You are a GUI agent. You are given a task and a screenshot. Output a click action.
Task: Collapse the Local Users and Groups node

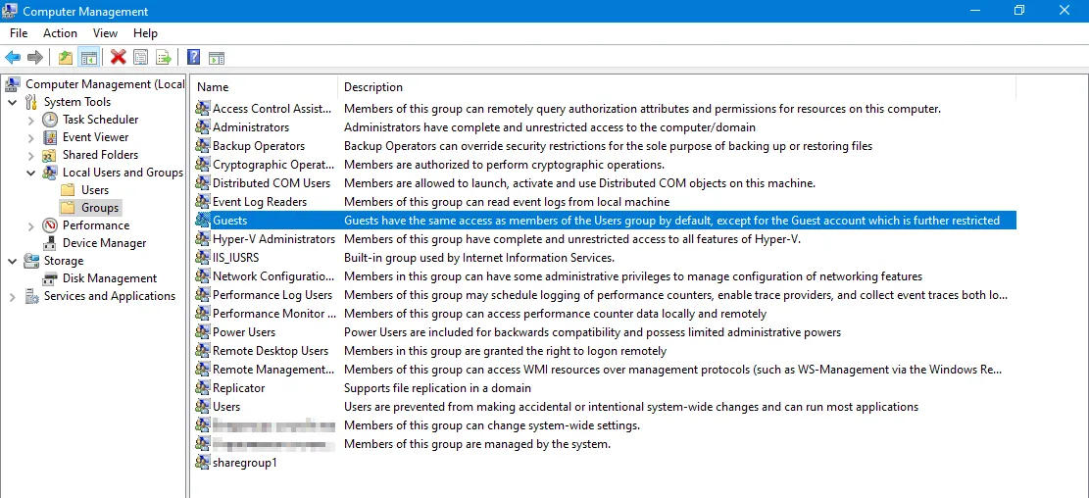30,173
